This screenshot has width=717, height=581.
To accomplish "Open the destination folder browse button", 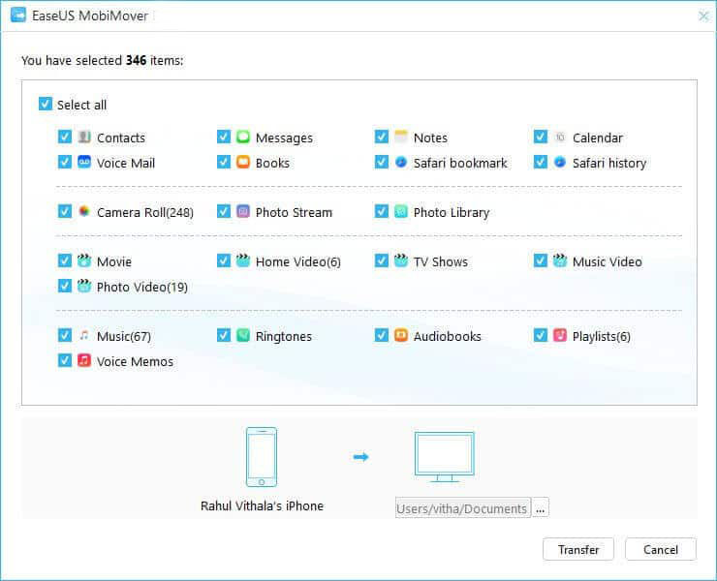I will [540, 508].
